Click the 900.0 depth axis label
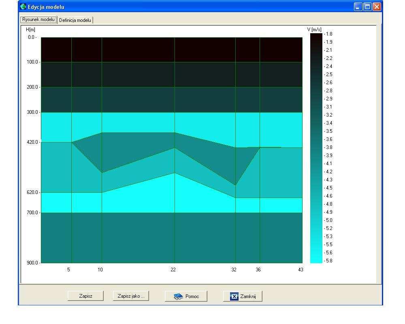 [32, 263]
